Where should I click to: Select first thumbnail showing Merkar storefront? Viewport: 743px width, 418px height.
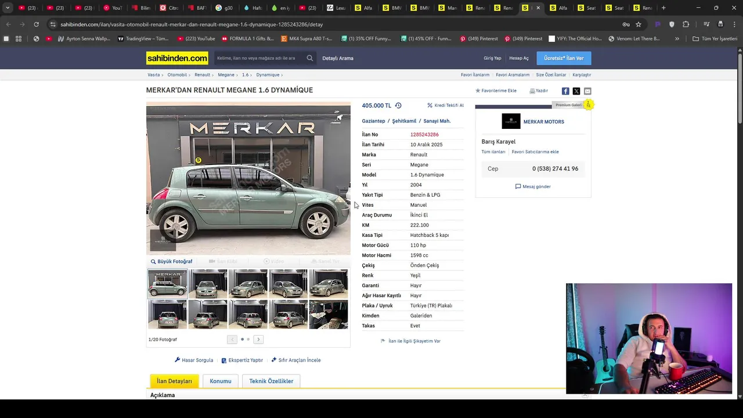pyautogui.click(x=168, y=284)
